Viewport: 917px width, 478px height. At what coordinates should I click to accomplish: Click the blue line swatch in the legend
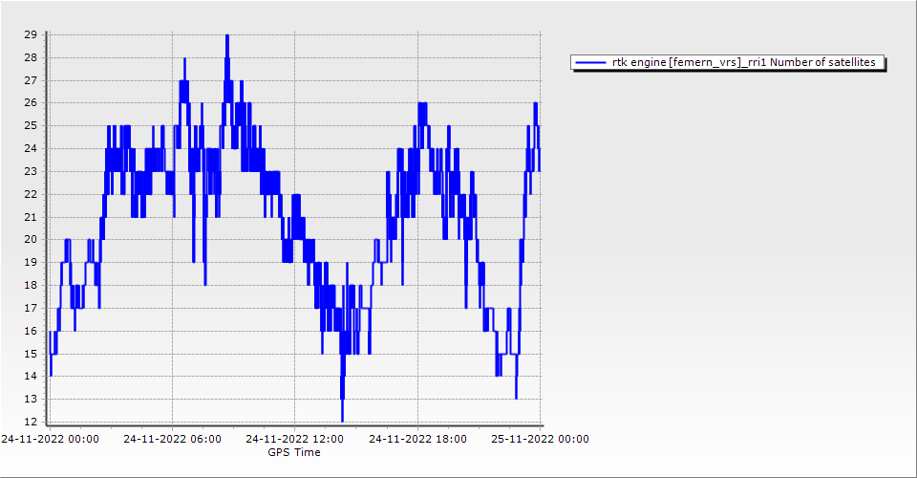coord(591,63)
